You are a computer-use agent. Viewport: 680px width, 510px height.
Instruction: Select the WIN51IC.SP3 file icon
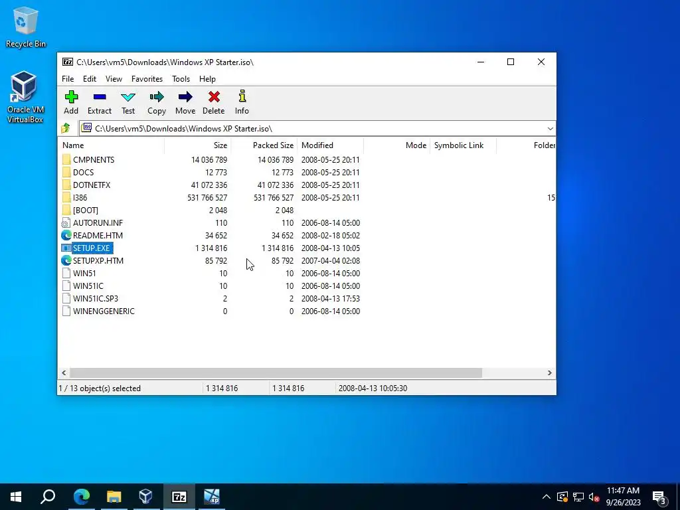pos(66,298)
